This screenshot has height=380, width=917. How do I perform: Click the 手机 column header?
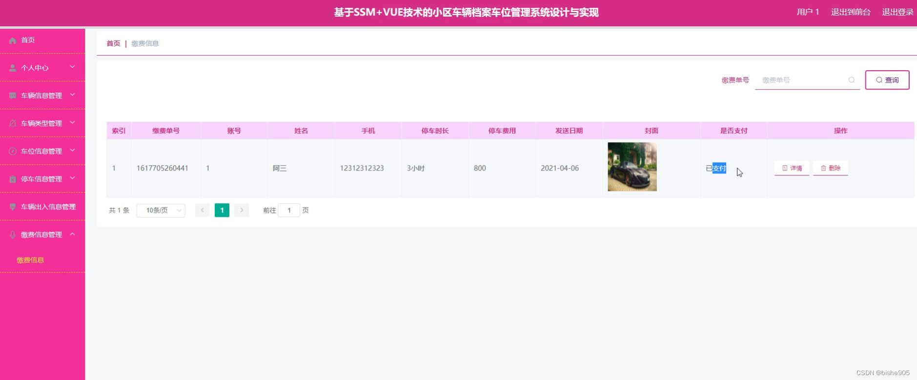tap(368, 131)
